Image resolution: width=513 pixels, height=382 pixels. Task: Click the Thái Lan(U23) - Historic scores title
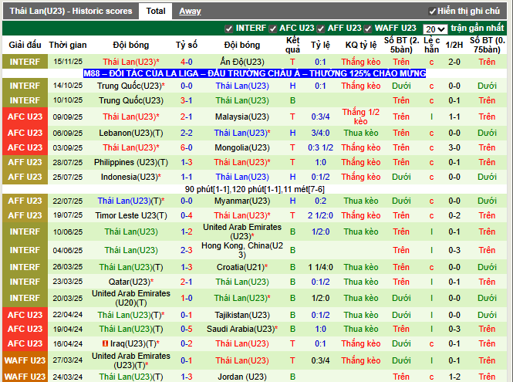pos(71,11)
